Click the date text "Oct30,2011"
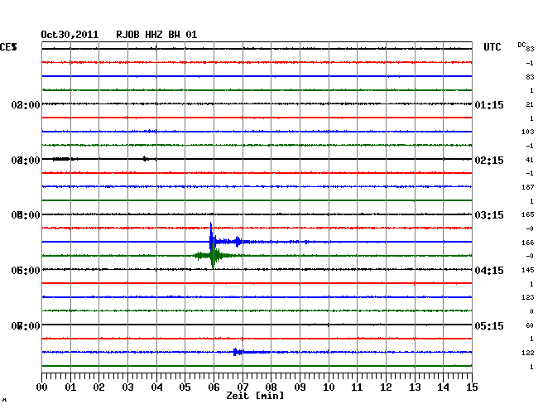The width and height of the screenshot is (538, 409). pyautogui.click(x=70, y=35)
